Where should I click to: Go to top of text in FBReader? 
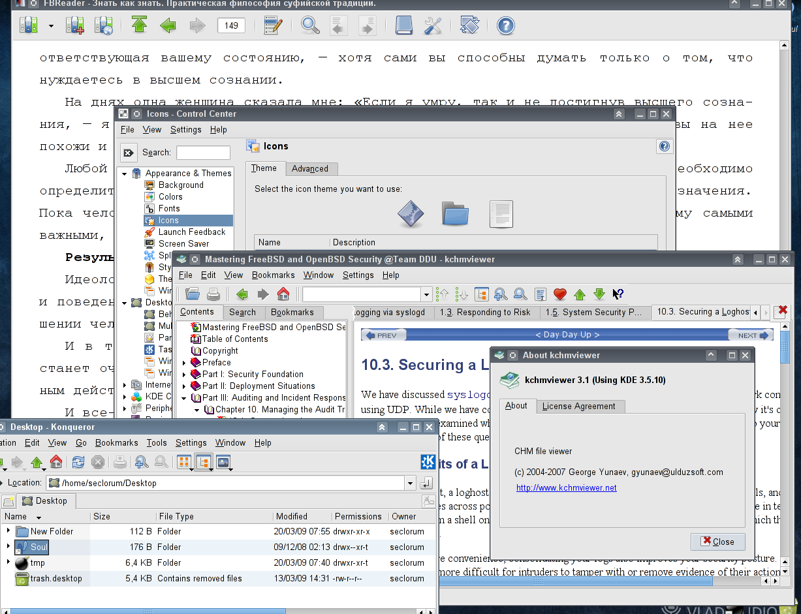point(139,26)
